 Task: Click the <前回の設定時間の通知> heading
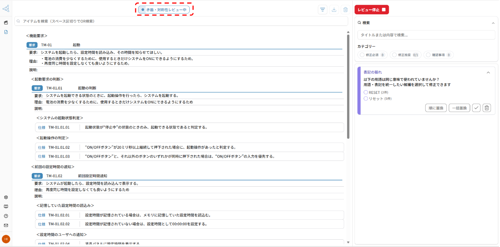[x=53, y=167]
